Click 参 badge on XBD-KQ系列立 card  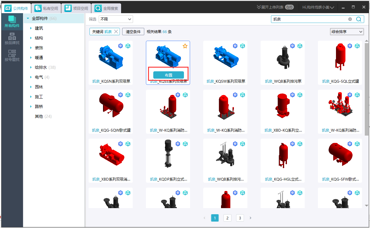292,95
